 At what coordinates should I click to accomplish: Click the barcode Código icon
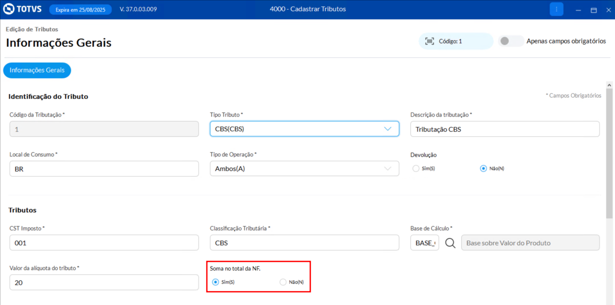click(430, 41)
